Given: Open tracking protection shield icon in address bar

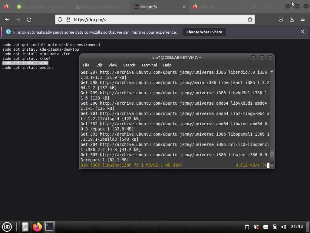Looking at the screenshot, I should [60, 19].
